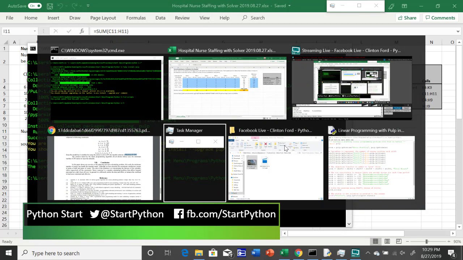463x260 pixels.
Task: Click the 90% zoom level text
Action: (x=457, y=242)
